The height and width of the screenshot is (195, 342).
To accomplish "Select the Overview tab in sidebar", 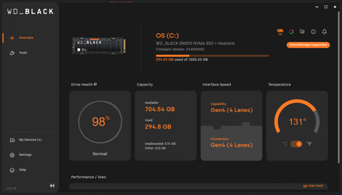I will point(26,38).
